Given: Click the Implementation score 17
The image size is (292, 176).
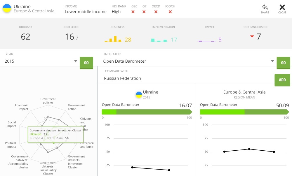Looking at the screenshot, I should tap(174, 40).
